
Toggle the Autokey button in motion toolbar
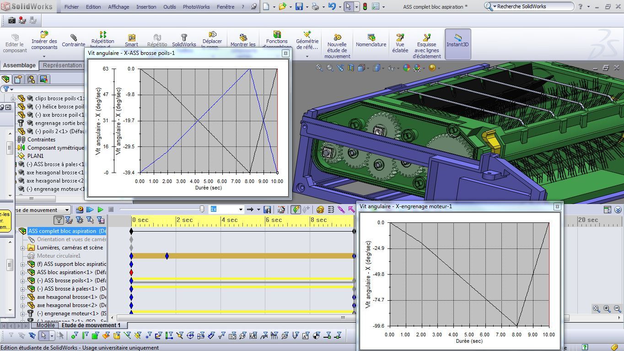click(x=296, y=210)
